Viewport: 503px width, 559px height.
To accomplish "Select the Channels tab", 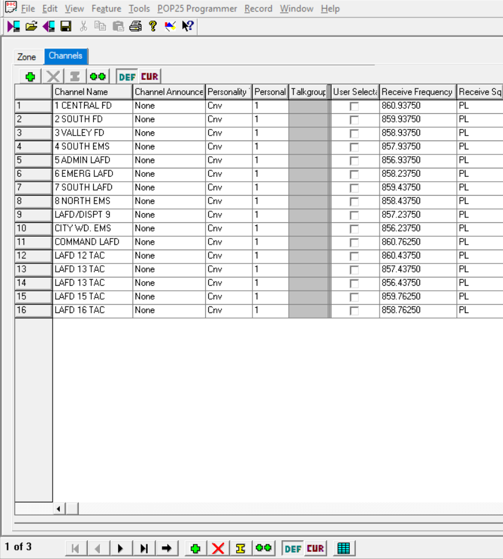I will tap(65, 56).
